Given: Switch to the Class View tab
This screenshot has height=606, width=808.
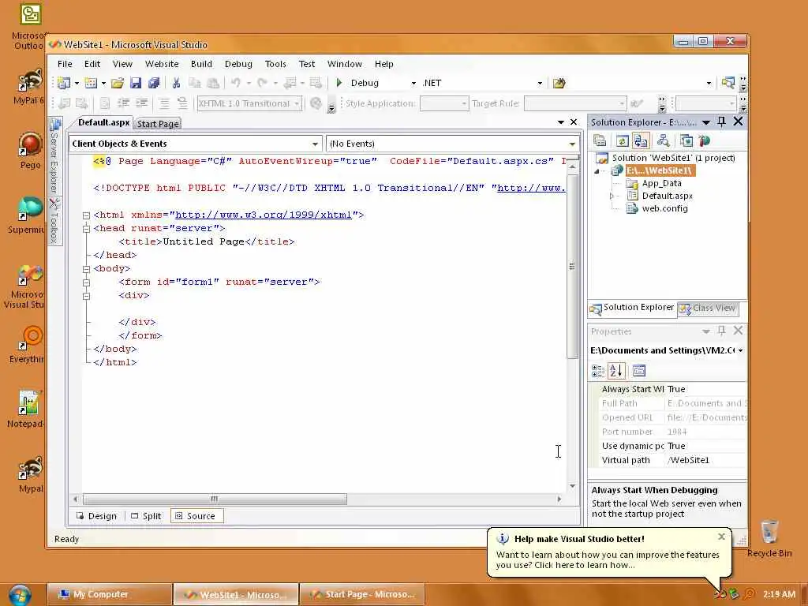Looking at the screenshot, I should coord(708,309).
